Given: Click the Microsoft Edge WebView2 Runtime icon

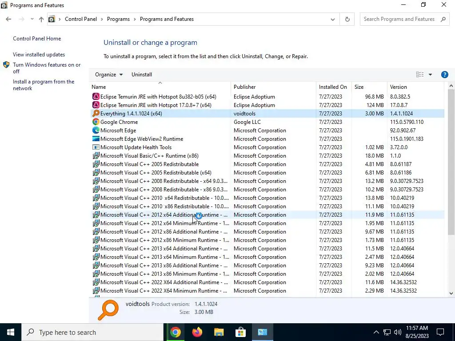Looking at the screenshot, I should click(x=96, y=139).
